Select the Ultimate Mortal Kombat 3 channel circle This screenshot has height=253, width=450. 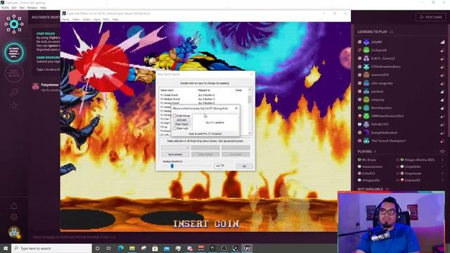click(14, 52)
